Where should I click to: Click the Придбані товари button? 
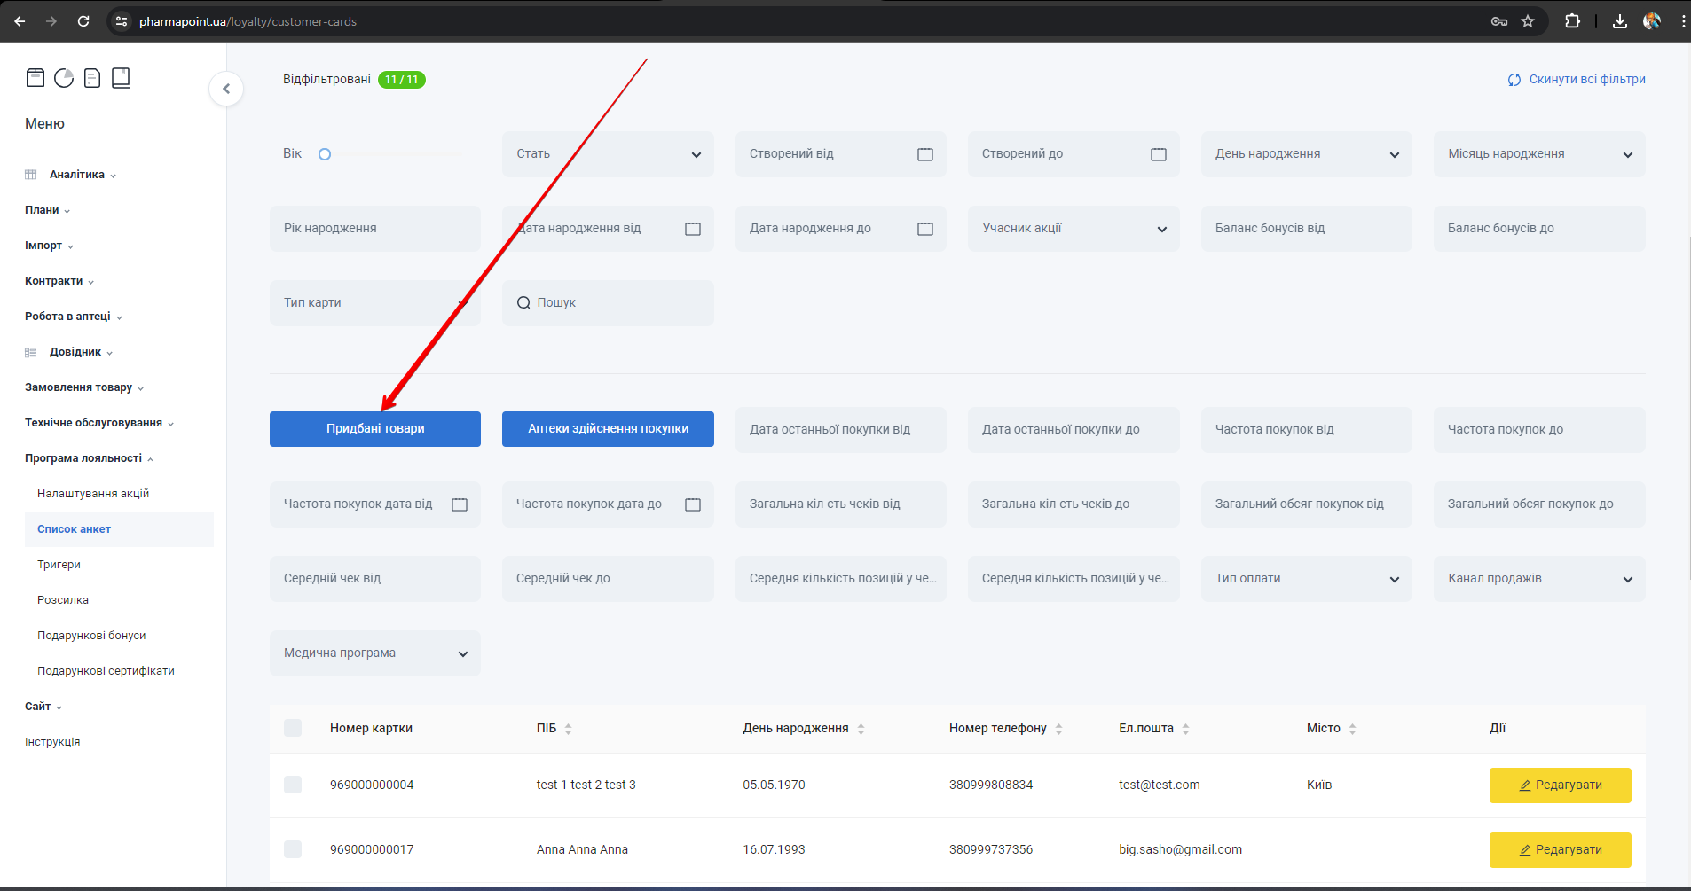375,429
